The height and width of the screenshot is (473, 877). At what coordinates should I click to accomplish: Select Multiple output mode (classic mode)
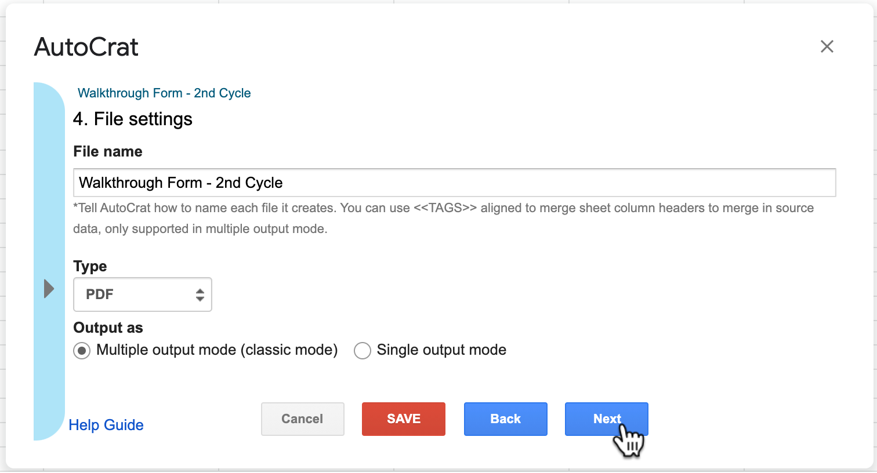pos(81,350)
